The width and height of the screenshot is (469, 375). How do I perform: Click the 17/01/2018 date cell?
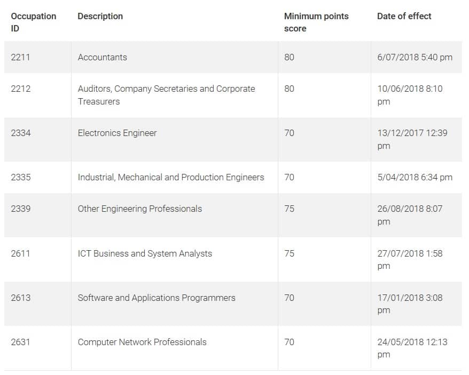point(410,304)
